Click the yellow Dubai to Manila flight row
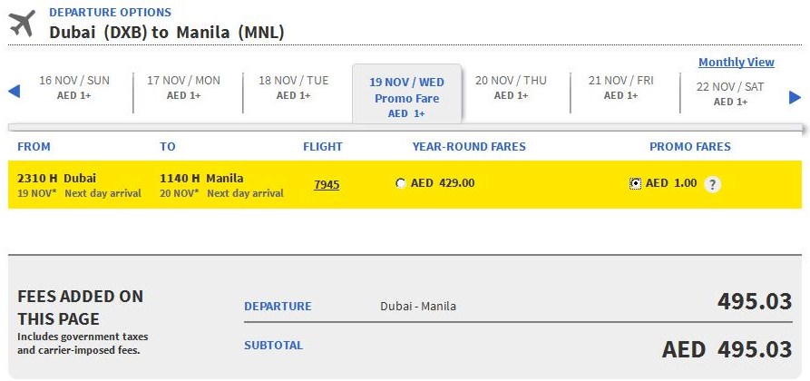Screen dimensions: 810x381 (x=405, y=184)
